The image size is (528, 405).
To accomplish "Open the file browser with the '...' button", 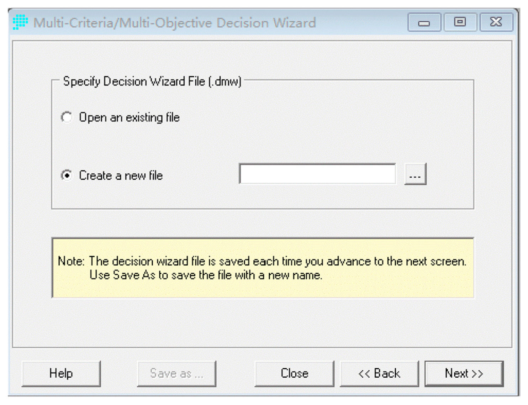I will tap(415, 174).
